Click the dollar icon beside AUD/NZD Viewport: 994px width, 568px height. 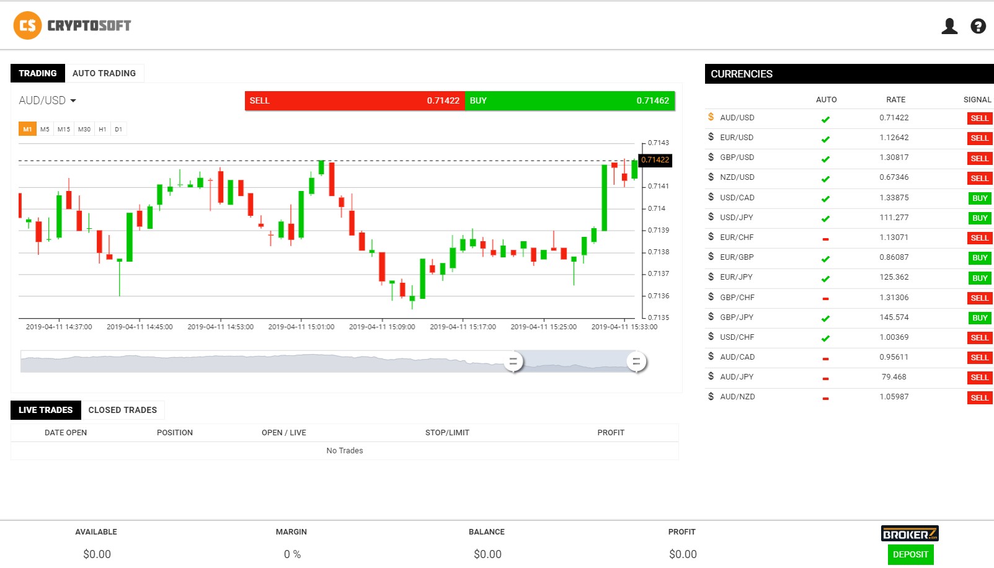coord(711,396)
